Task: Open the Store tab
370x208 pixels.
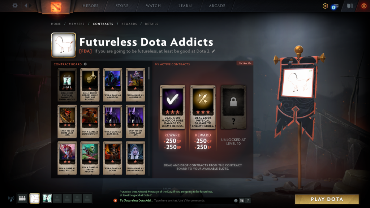Action: point(122,6)
